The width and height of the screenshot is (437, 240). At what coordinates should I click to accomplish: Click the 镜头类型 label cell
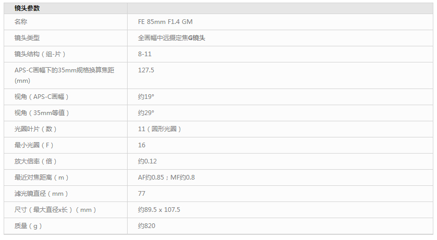(27, 38)
